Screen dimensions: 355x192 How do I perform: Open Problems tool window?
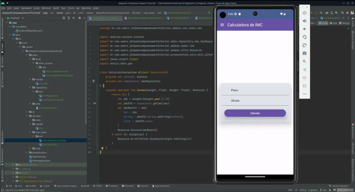112,186
